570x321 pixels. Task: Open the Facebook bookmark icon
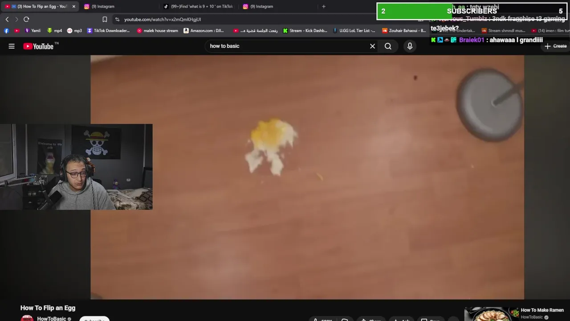pyautogui.click(x=6, y=31)
